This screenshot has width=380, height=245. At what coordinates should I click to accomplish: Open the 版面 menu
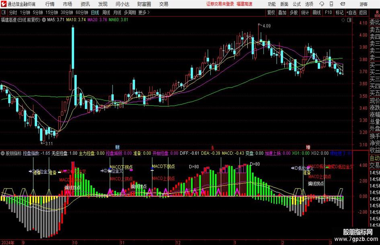(284, 4)
